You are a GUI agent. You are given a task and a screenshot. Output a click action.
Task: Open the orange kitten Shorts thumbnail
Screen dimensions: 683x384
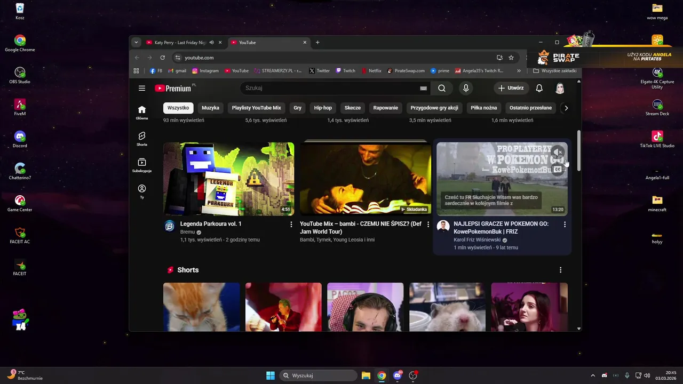[x=202, y=307]
